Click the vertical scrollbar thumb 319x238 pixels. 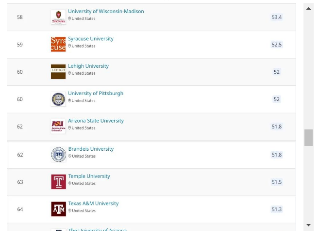(x=308, y=138)
